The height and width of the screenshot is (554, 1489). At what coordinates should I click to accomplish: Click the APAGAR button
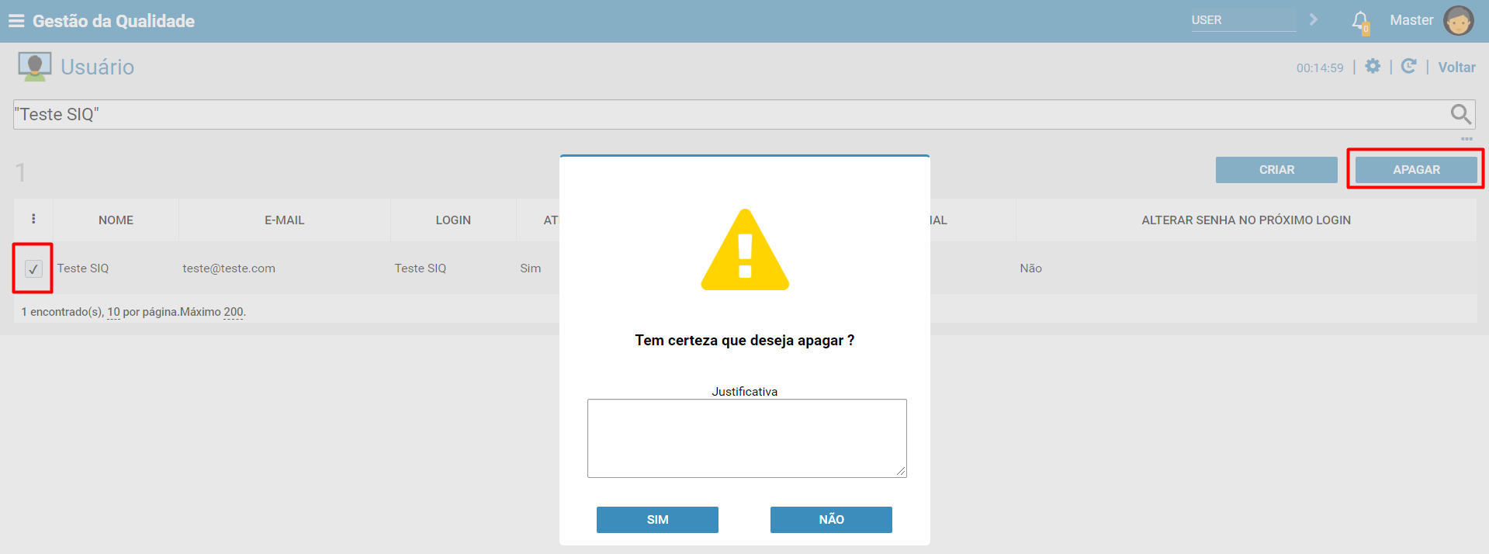coord(1416,169)
